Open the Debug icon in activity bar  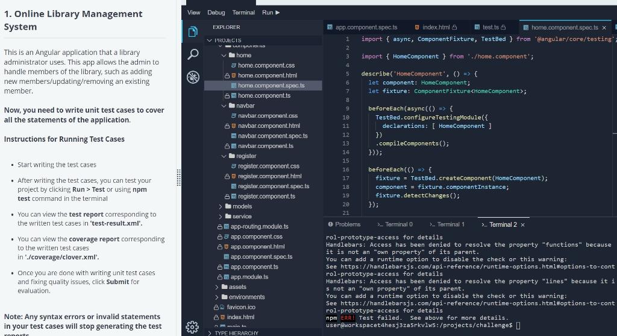coord(193,77)
